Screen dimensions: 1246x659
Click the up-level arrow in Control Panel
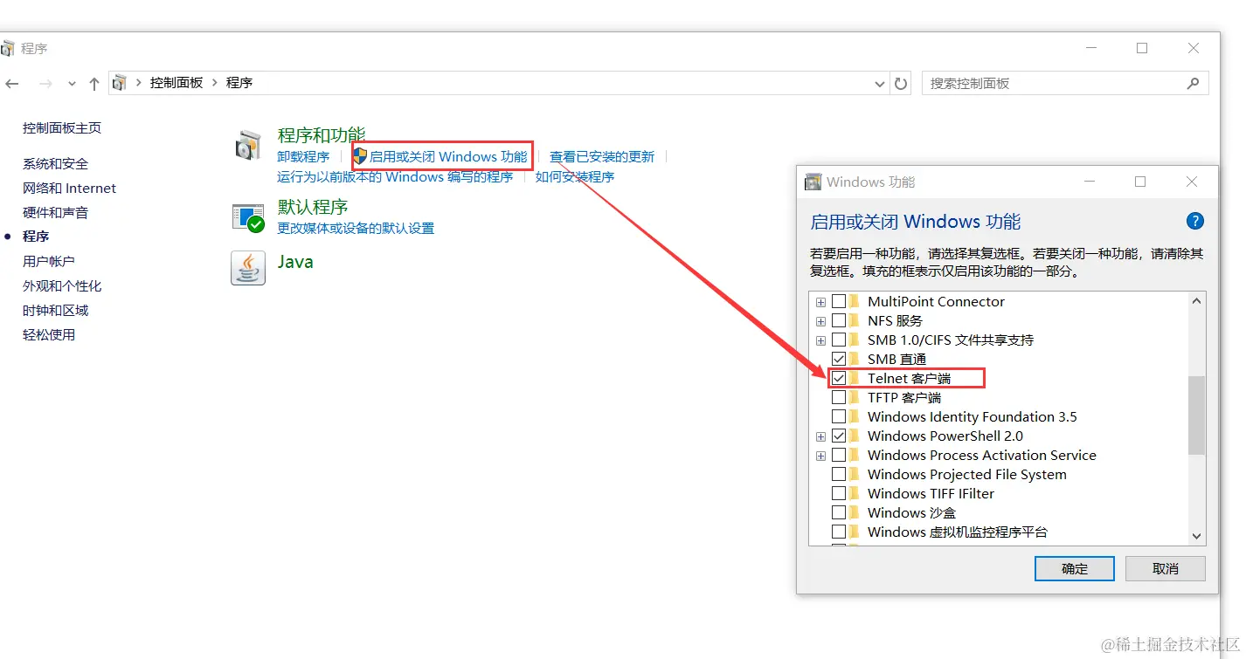coord(94,84)
